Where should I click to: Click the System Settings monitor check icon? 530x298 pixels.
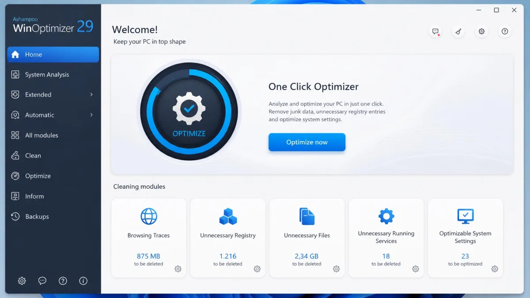click(x=466, y=216)
